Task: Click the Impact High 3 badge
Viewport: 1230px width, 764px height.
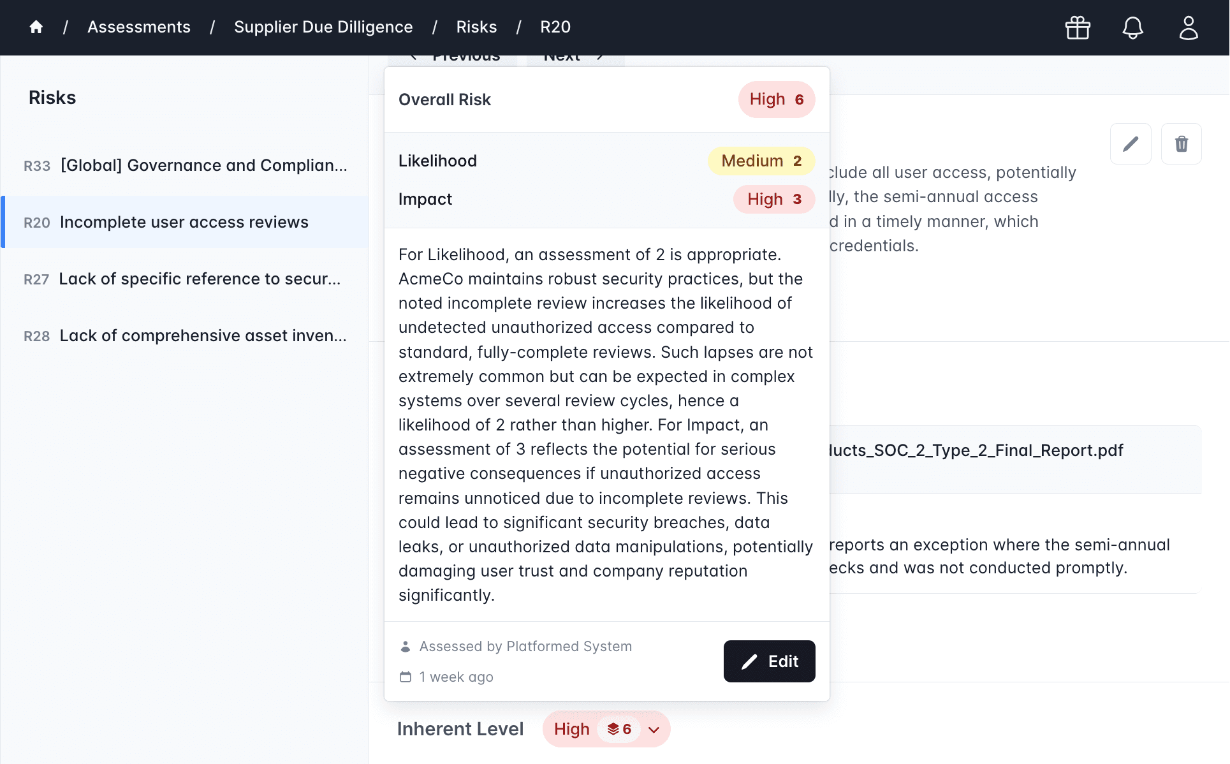Action: pos(773,199)
